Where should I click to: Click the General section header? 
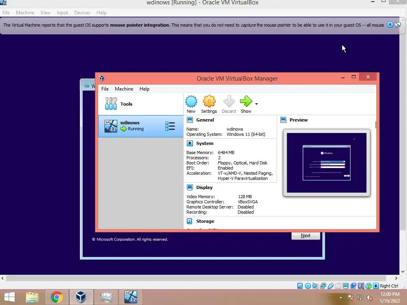point(205,120)
